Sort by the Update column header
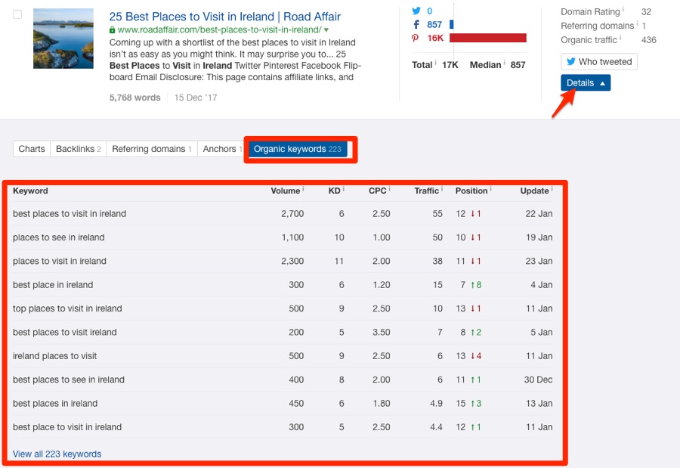This screenshot has width=680, height=468. [x=535, y=191]
